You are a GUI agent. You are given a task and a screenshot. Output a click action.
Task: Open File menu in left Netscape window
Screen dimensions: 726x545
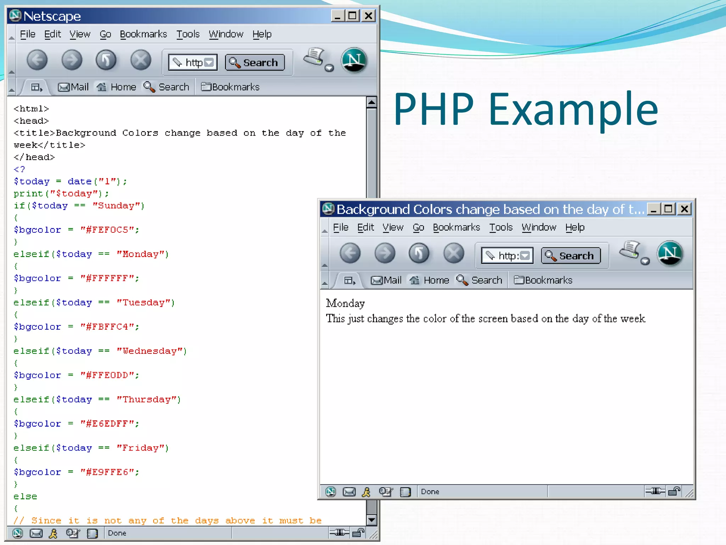(x=28, y=34)
